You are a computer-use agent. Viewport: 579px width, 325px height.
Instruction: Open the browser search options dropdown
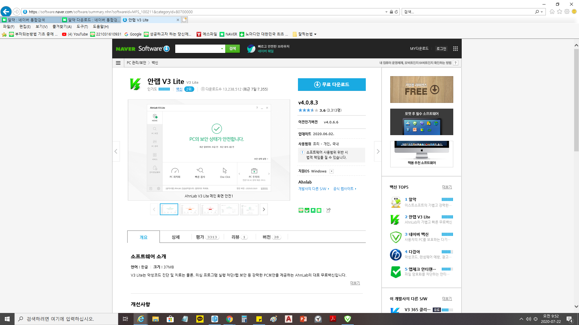tap(542, 12)
